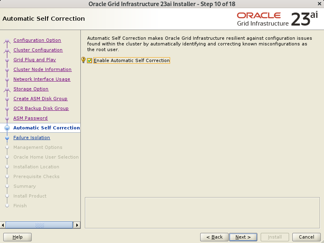
Task: Click the ASM Password step marker
Action: [7, 118]
